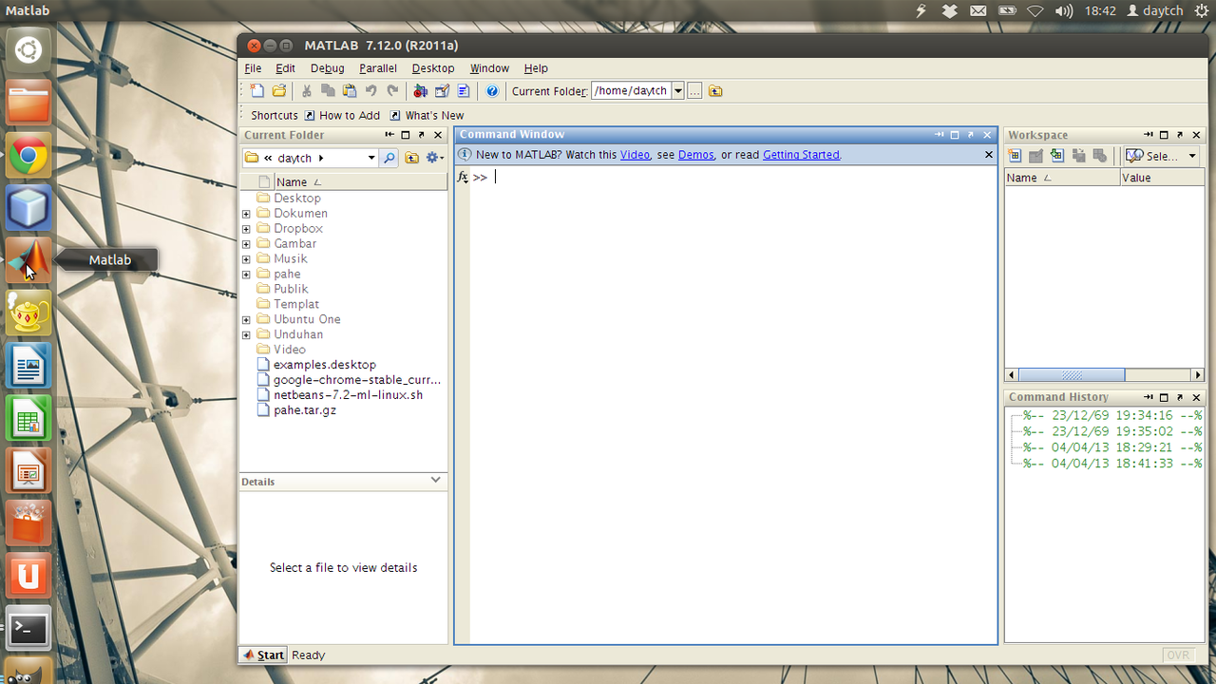This screenshot has height=684, width=1216.
Task: Open the Edit menu
Action: (285, 68)
